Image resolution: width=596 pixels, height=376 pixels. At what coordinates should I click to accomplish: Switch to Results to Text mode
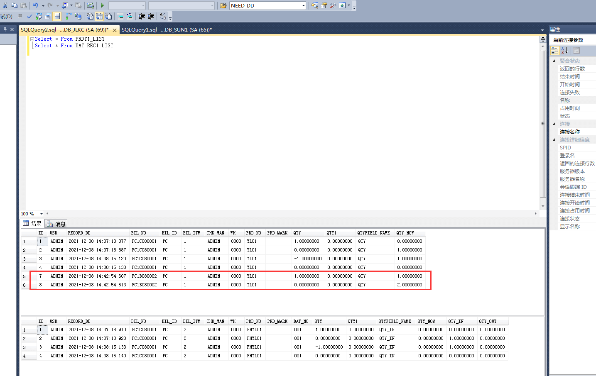pos(90,16)
